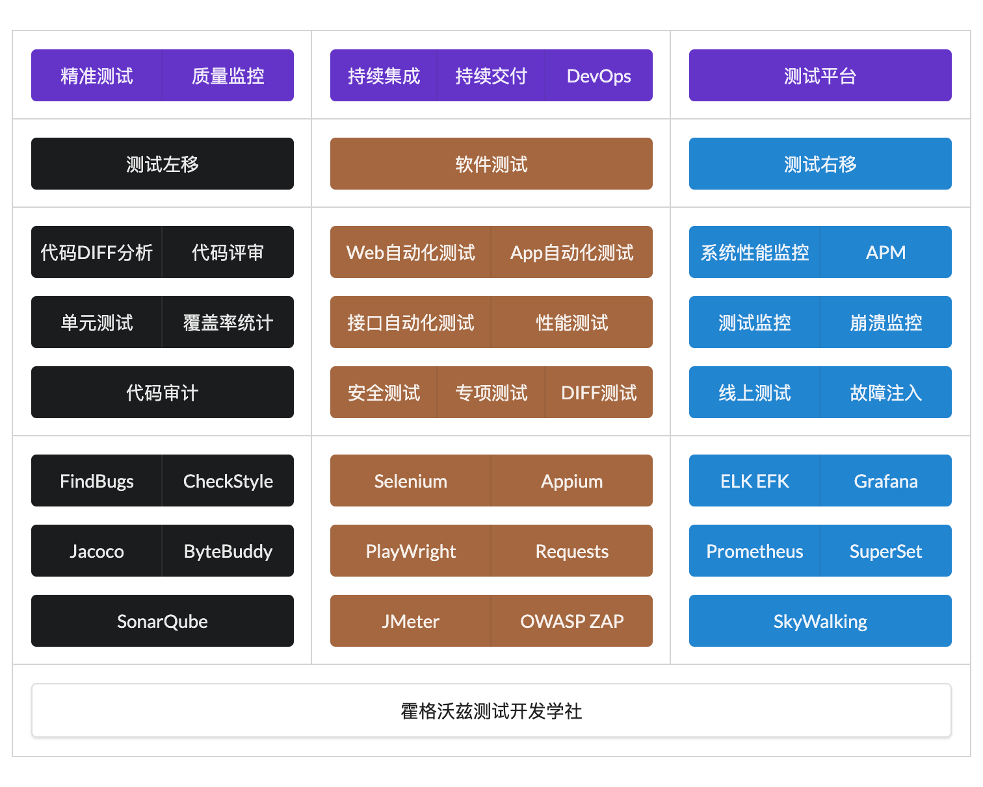The image size is (983, 787).
Task: Select the 专项测试 button
Action: 491,392
